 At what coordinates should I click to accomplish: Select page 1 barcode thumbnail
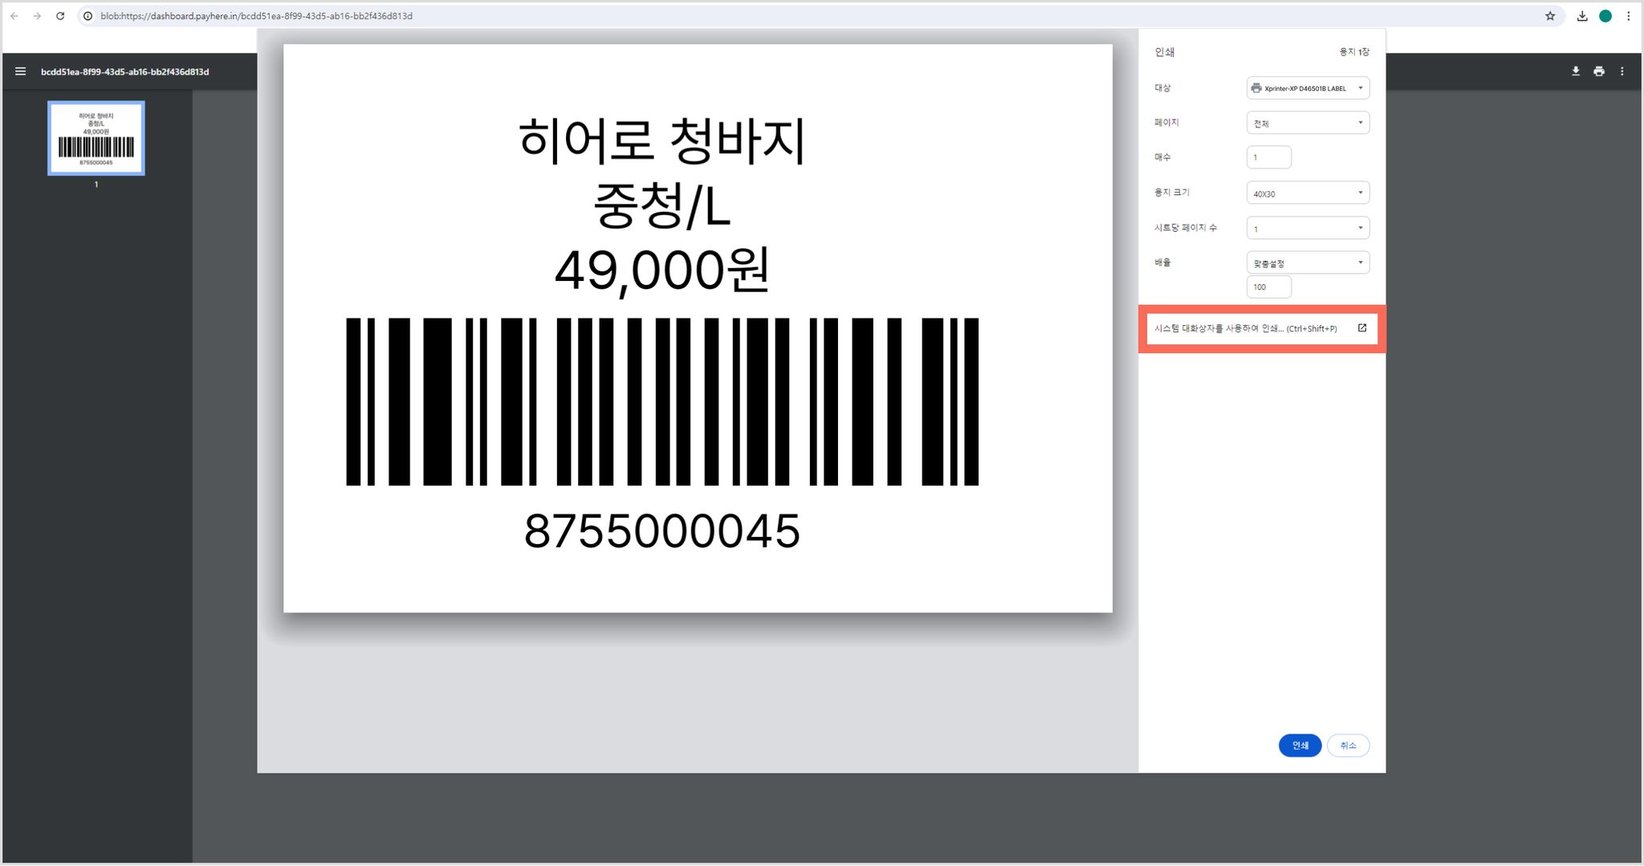tap(96, 138)
